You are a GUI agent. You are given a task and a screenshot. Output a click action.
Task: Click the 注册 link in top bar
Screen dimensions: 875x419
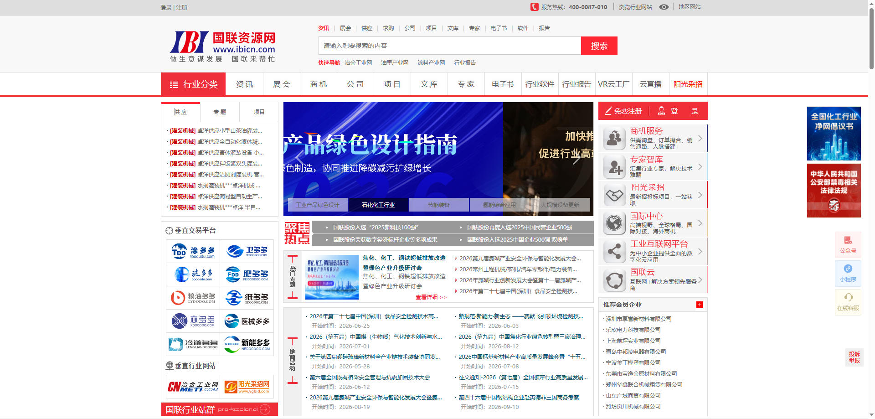[x=182, y=8]
